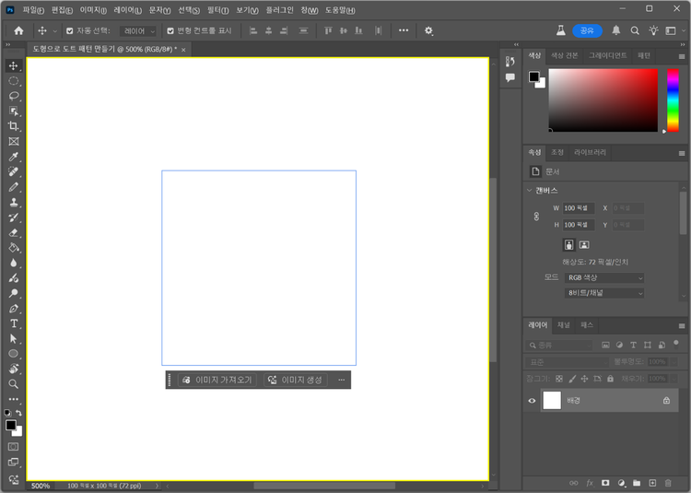Create a new layer with plus icon
This screenshot has height=493, width=691.
tap(652, 482)
